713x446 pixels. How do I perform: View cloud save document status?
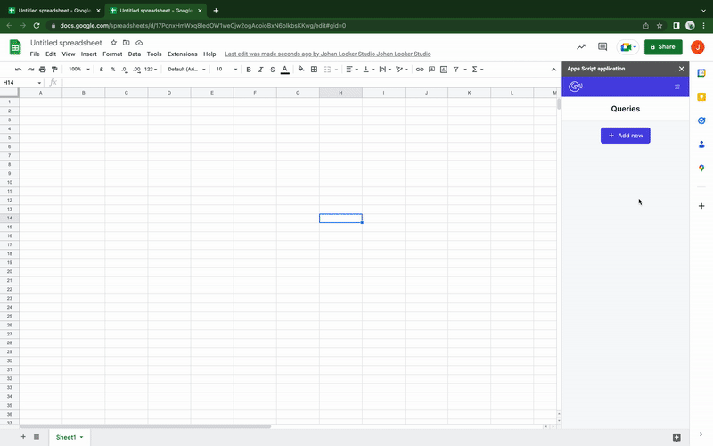pos(139,43)
